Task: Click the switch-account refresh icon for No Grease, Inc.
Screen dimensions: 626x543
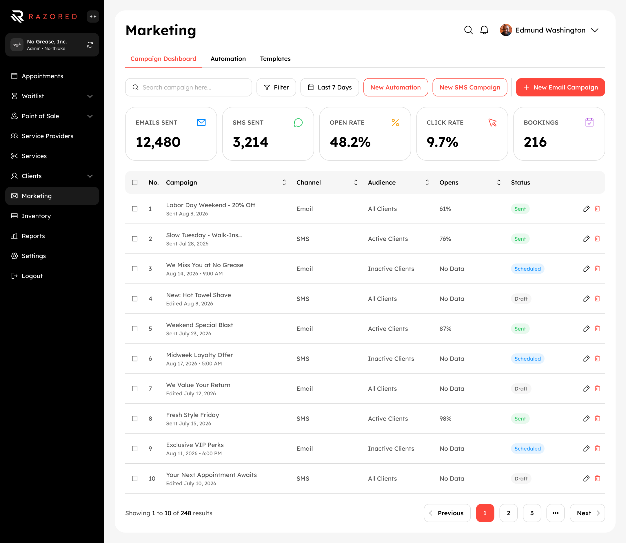Action: (90, 45)
